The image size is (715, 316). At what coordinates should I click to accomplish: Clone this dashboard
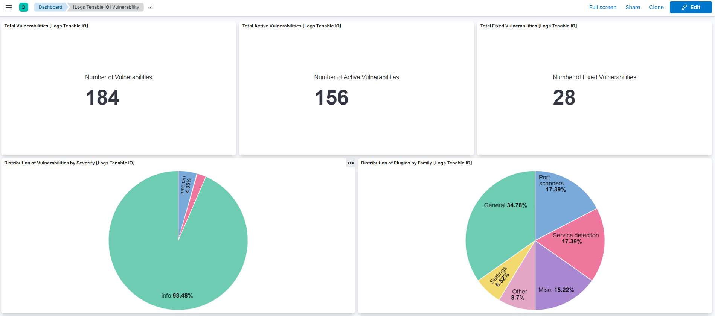click(x=656, y=7)
